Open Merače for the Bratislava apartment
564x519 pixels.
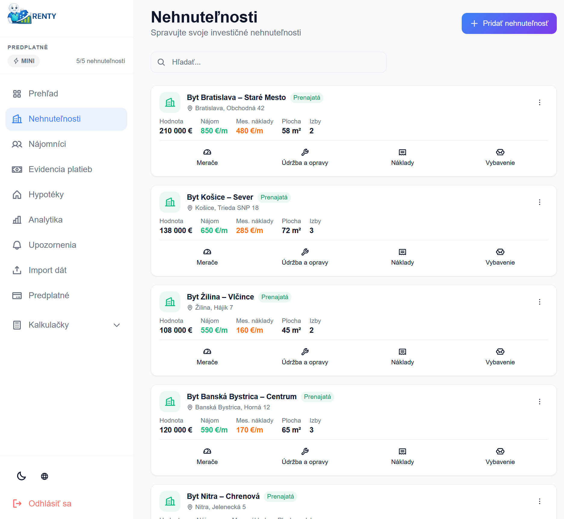pyautogui.click(x=207, y=157)
